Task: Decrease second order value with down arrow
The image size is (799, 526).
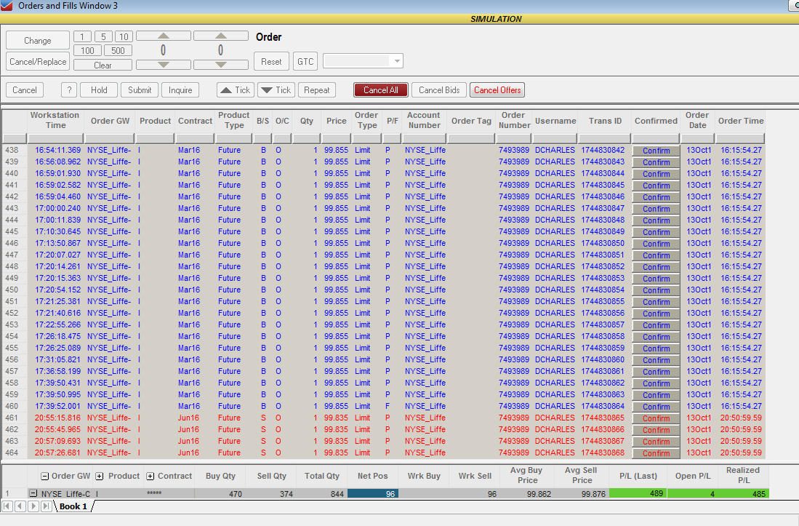Action: pos(220,65)
